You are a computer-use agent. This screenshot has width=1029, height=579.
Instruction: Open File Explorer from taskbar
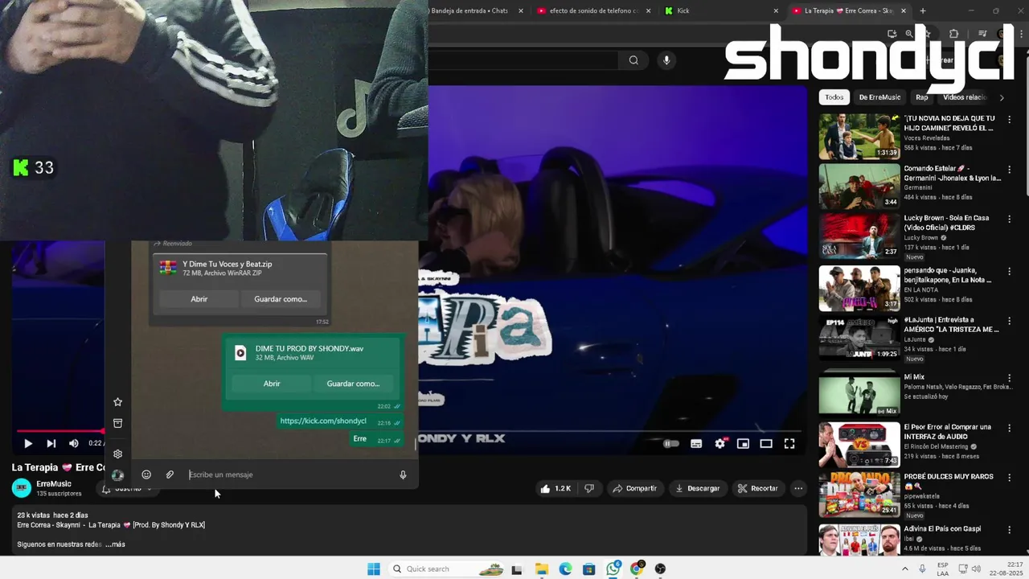(542, 569)
